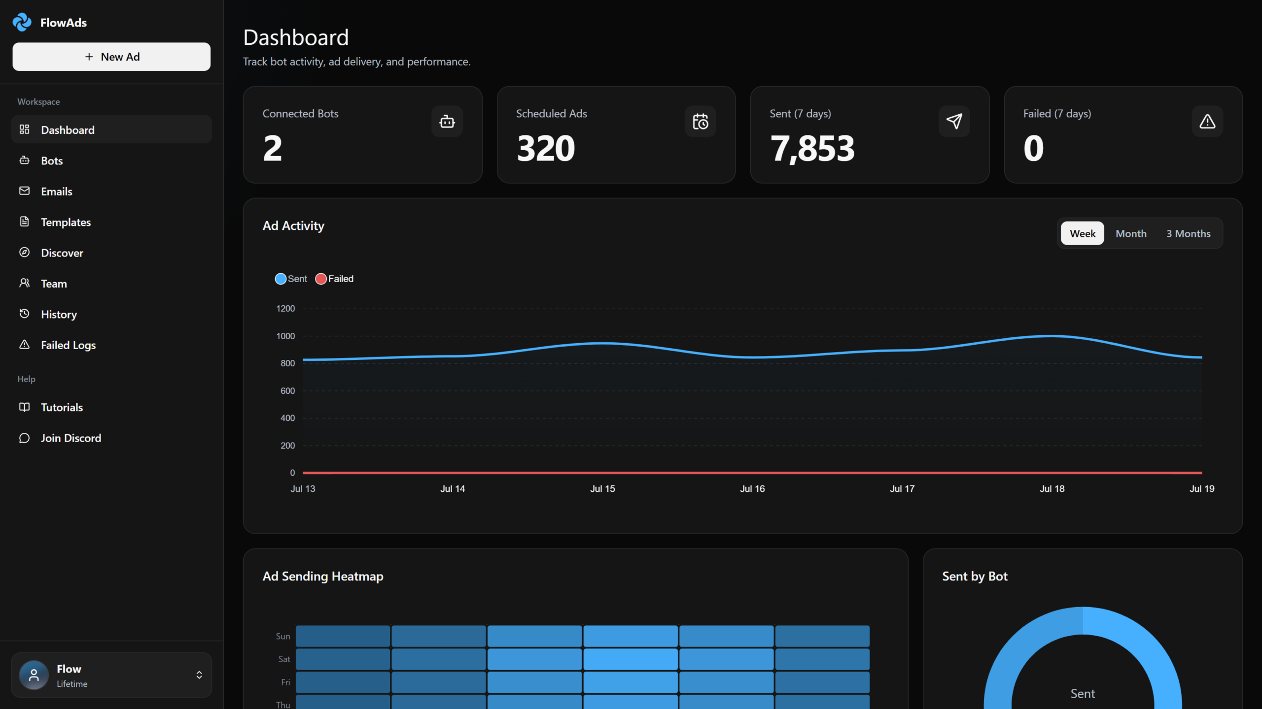Click the Failed Logs warning triangle icon
The image size is (1262, 709).
tap(24, 344)
